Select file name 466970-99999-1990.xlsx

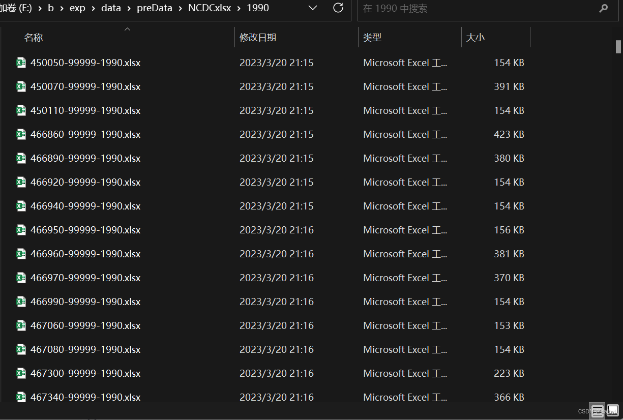coord(85,278)
